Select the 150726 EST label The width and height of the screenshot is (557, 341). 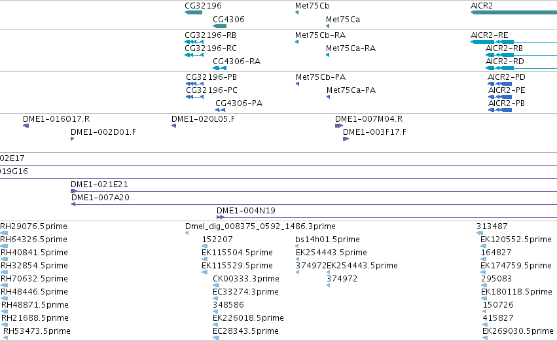coord(497,305)
